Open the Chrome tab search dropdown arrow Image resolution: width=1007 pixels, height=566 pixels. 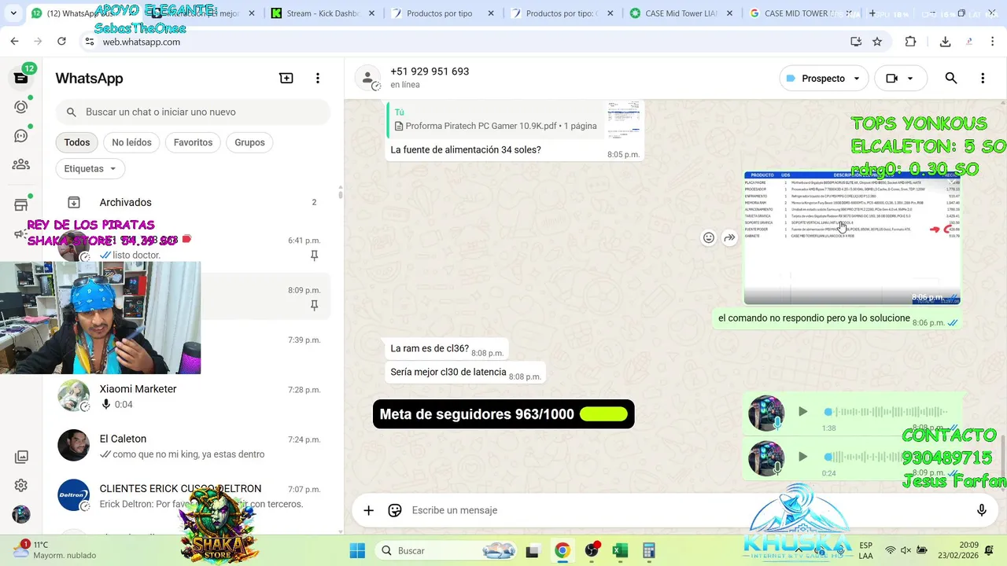pos(13,13)
